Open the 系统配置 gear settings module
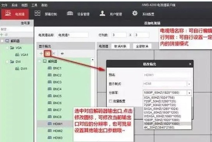 [143, 14]
